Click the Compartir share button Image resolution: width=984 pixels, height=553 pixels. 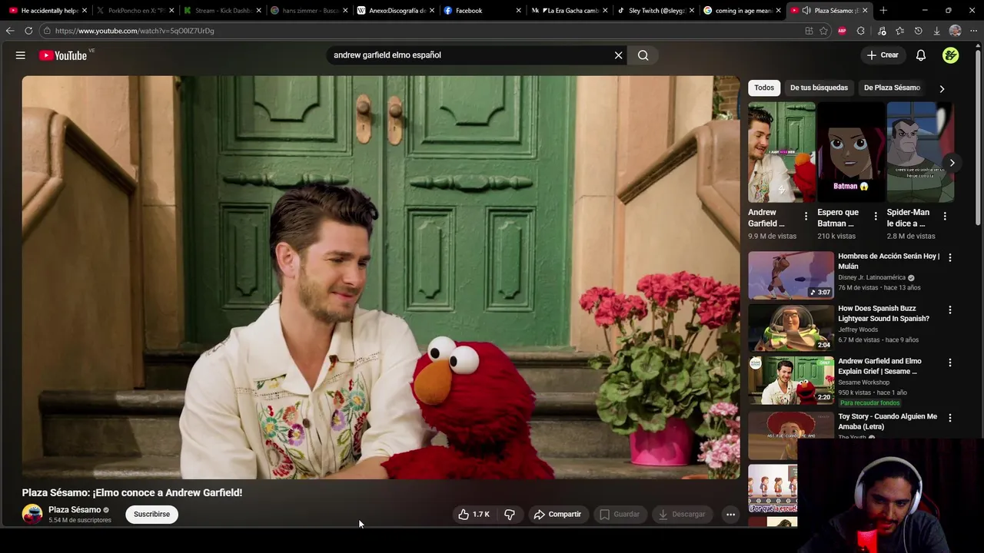tap(557, 515)
